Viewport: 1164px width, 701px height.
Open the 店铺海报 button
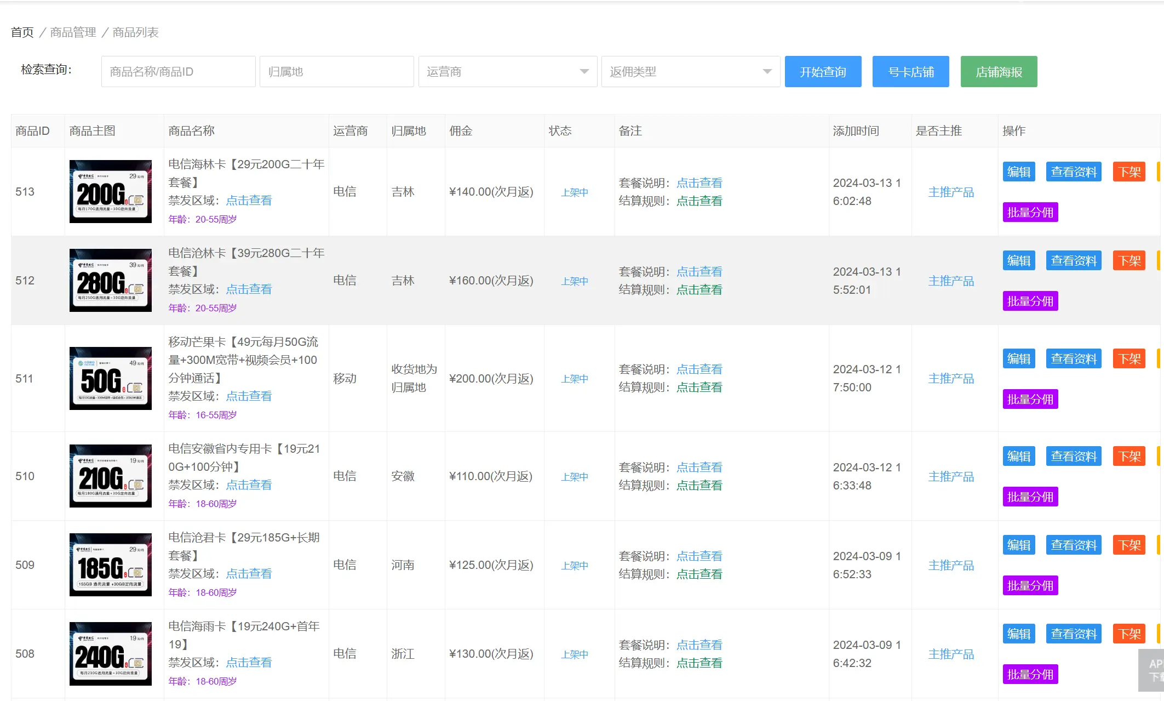(999, 72)
